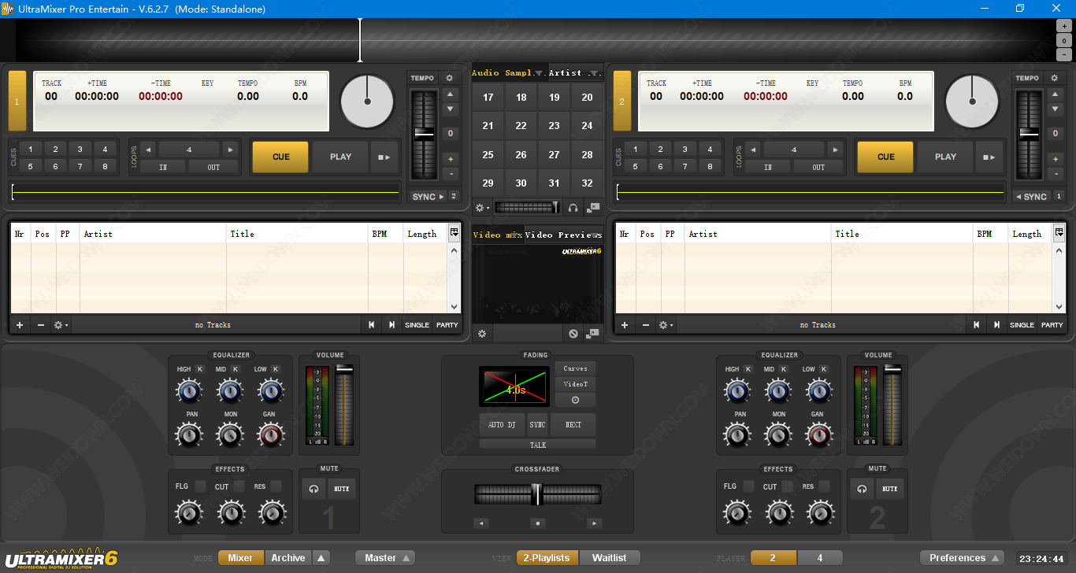Viewport: 1076px width, 573px height.
Task: Increase deck 1 loop length arrow
Action: (230, 149)
